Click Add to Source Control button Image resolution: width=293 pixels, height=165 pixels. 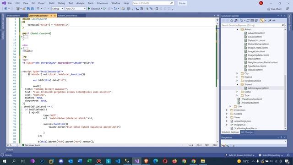coord(240,155)
